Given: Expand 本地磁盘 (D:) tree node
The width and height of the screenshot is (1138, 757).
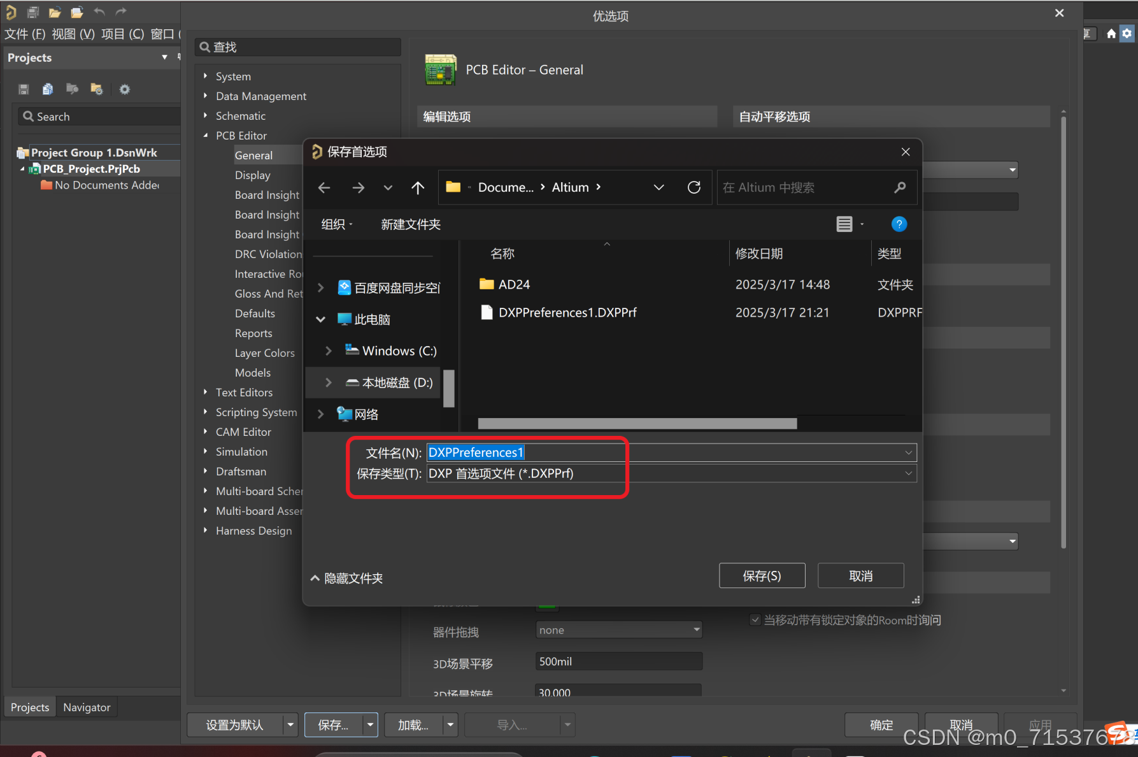Looking at the screenshot, I should (x=329, y=382).
